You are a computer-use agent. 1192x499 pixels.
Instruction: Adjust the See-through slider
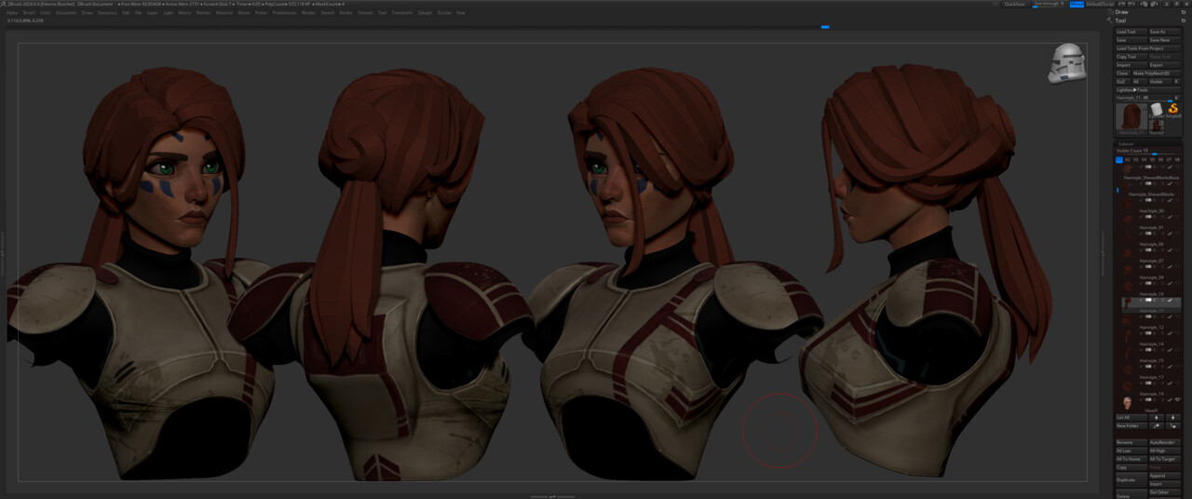1047,4
